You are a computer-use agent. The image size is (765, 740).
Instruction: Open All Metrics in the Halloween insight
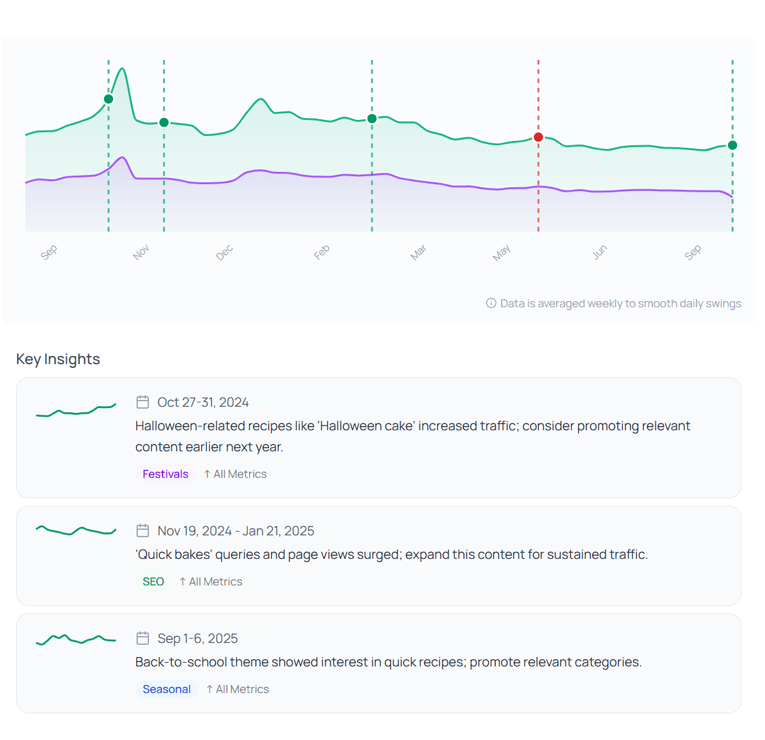pos(240,474)
